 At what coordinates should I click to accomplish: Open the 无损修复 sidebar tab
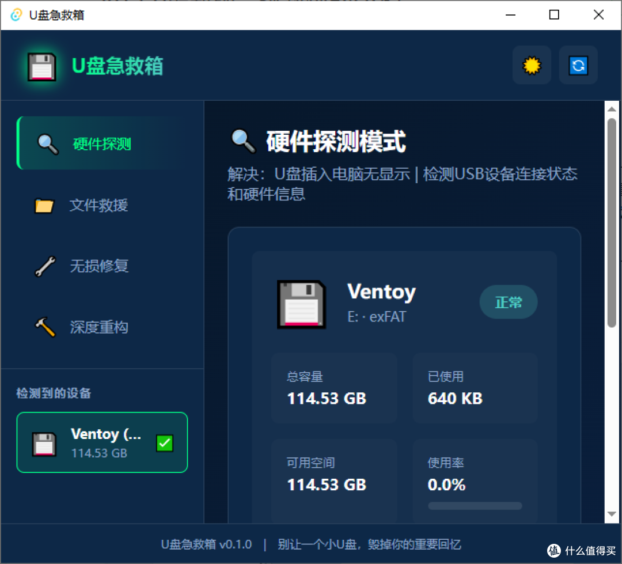(103, 266)
